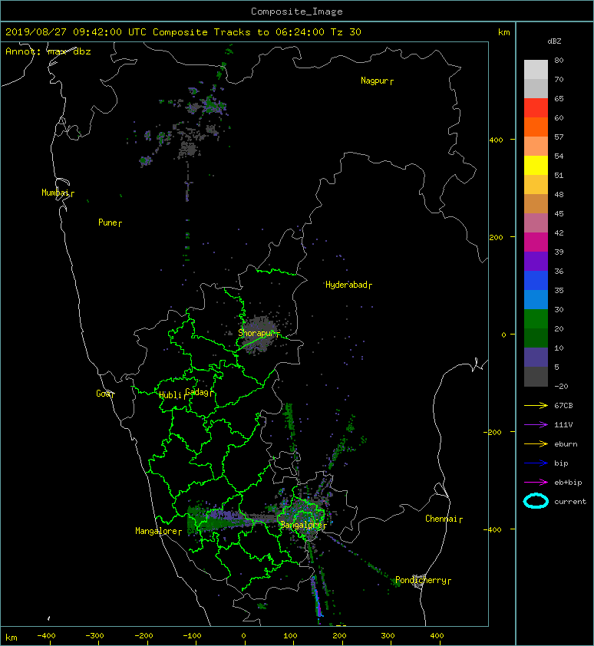The height and width of the screenshot is (646, 594).
Task: Click the km label in the header bar
Action: point(503,32)
